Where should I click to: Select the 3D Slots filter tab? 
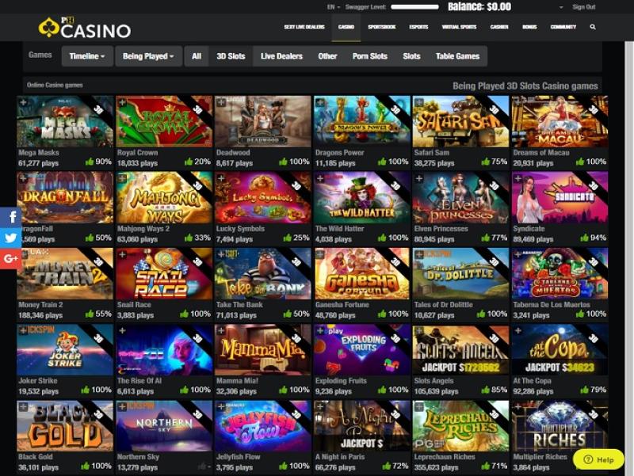pos(231,56)
